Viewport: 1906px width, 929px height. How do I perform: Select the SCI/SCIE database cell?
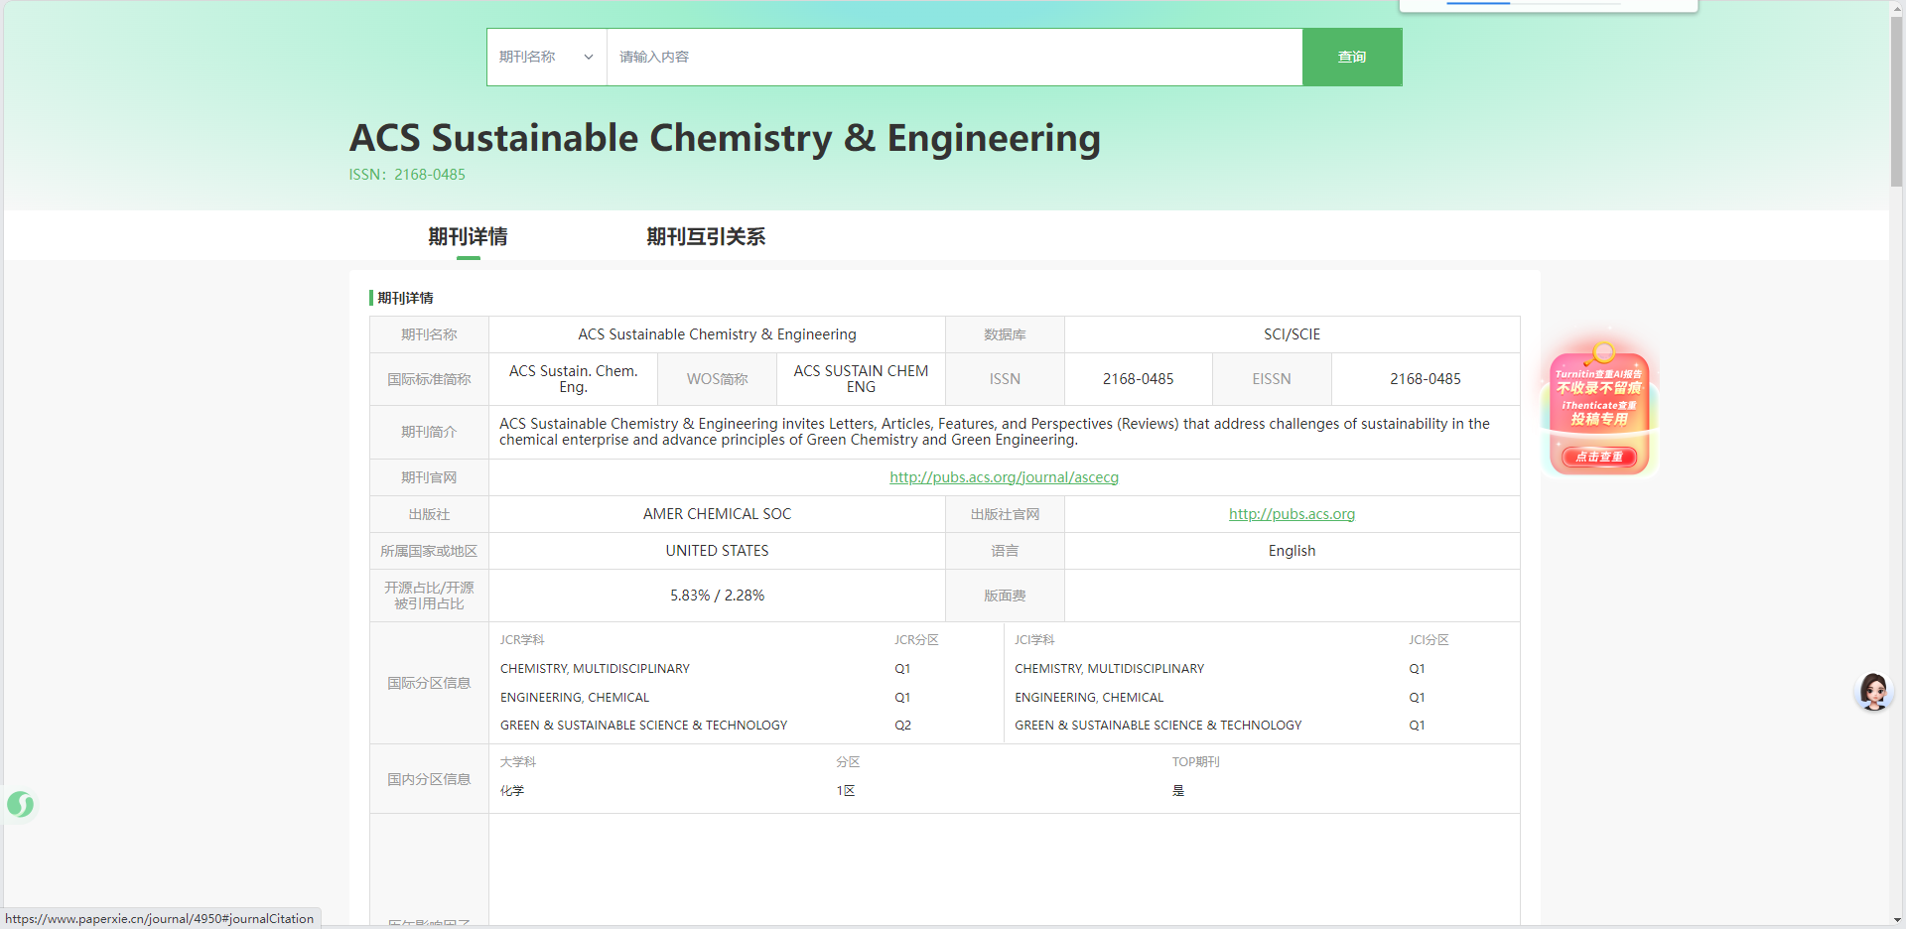pyautogui.click(x=1292, y=334)
